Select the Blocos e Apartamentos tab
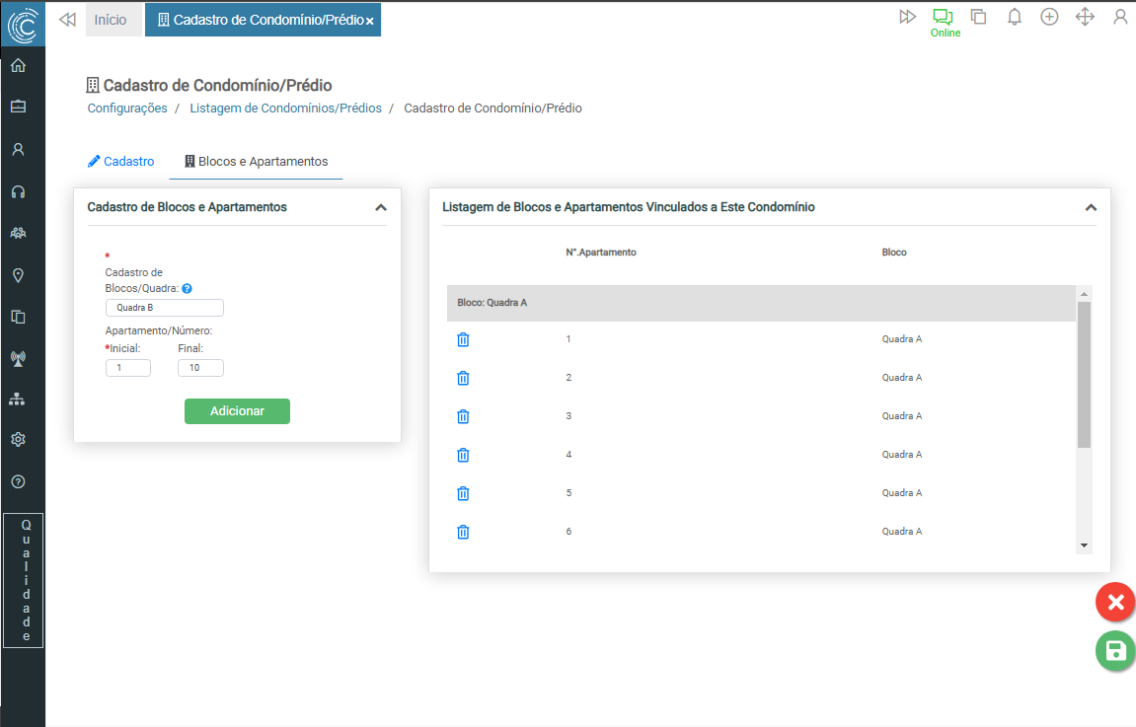 point(256,161)
